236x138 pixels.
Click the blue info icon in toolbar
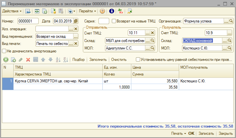click(112, 11)
